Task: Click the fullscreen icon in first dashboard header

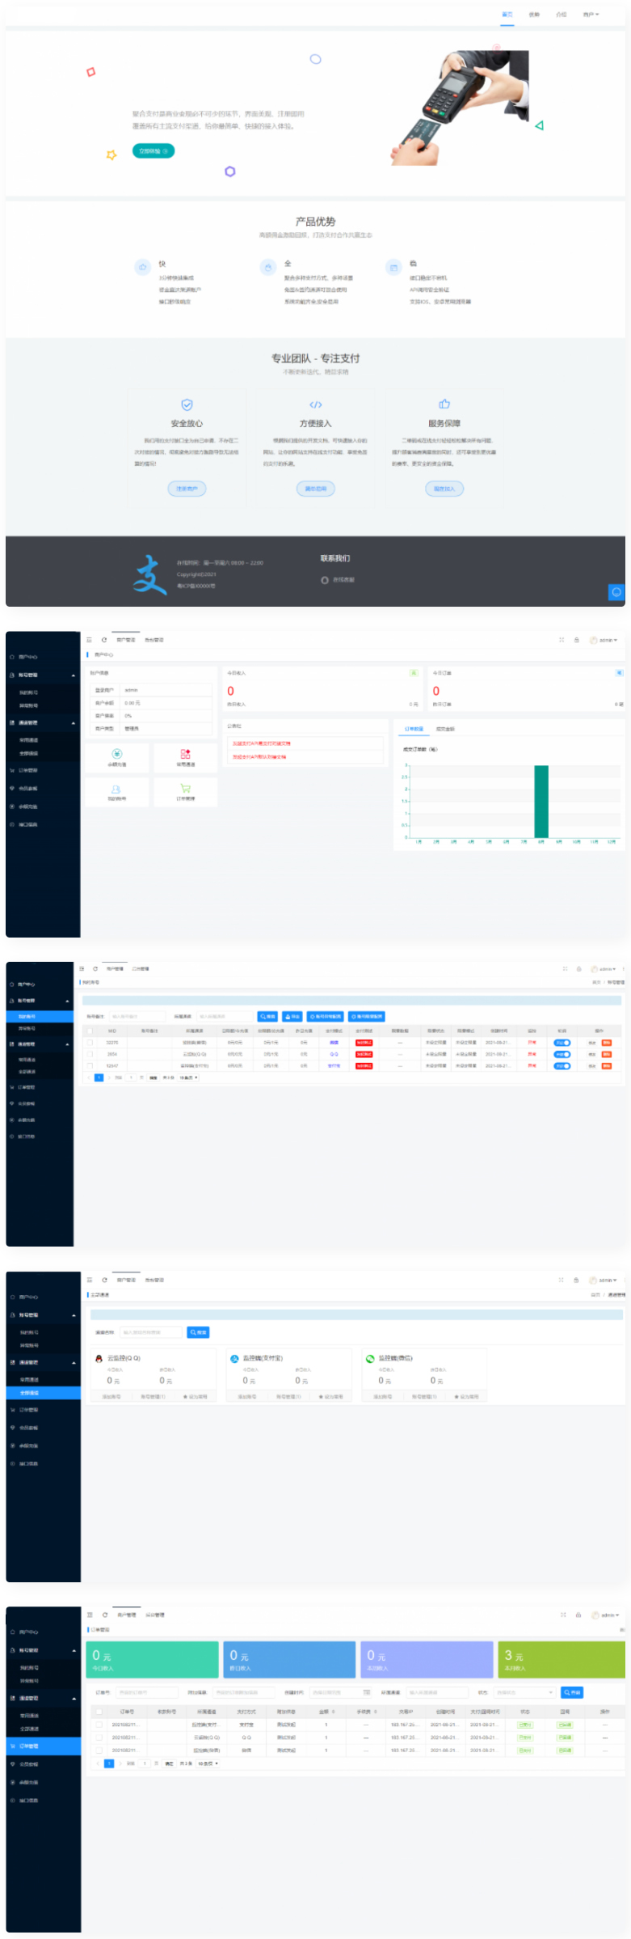Action: click(x=562, y=640)
